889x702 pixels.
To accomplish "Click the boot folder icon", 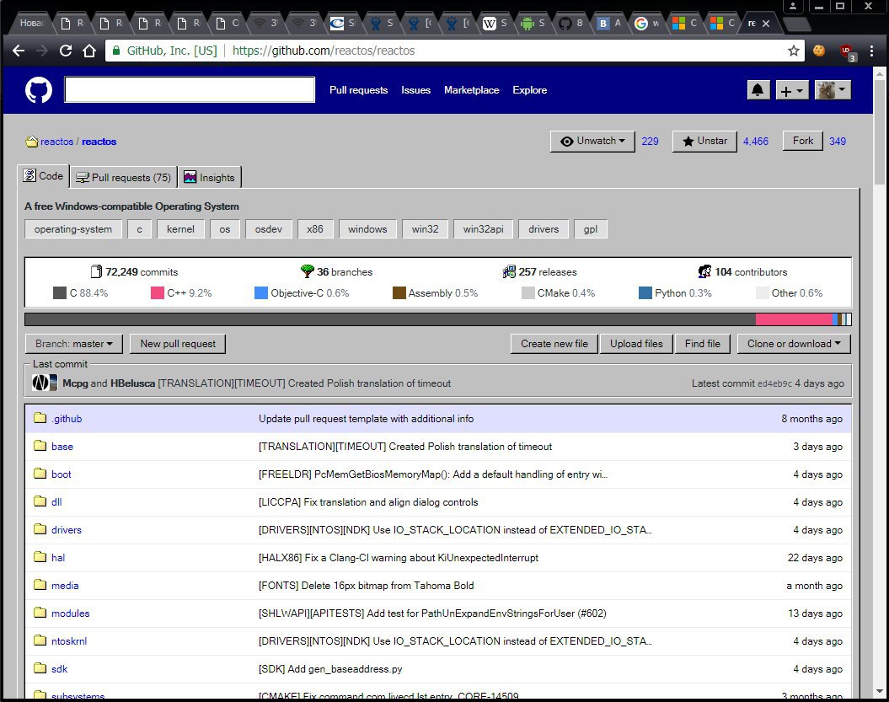I will click(40, 474).
